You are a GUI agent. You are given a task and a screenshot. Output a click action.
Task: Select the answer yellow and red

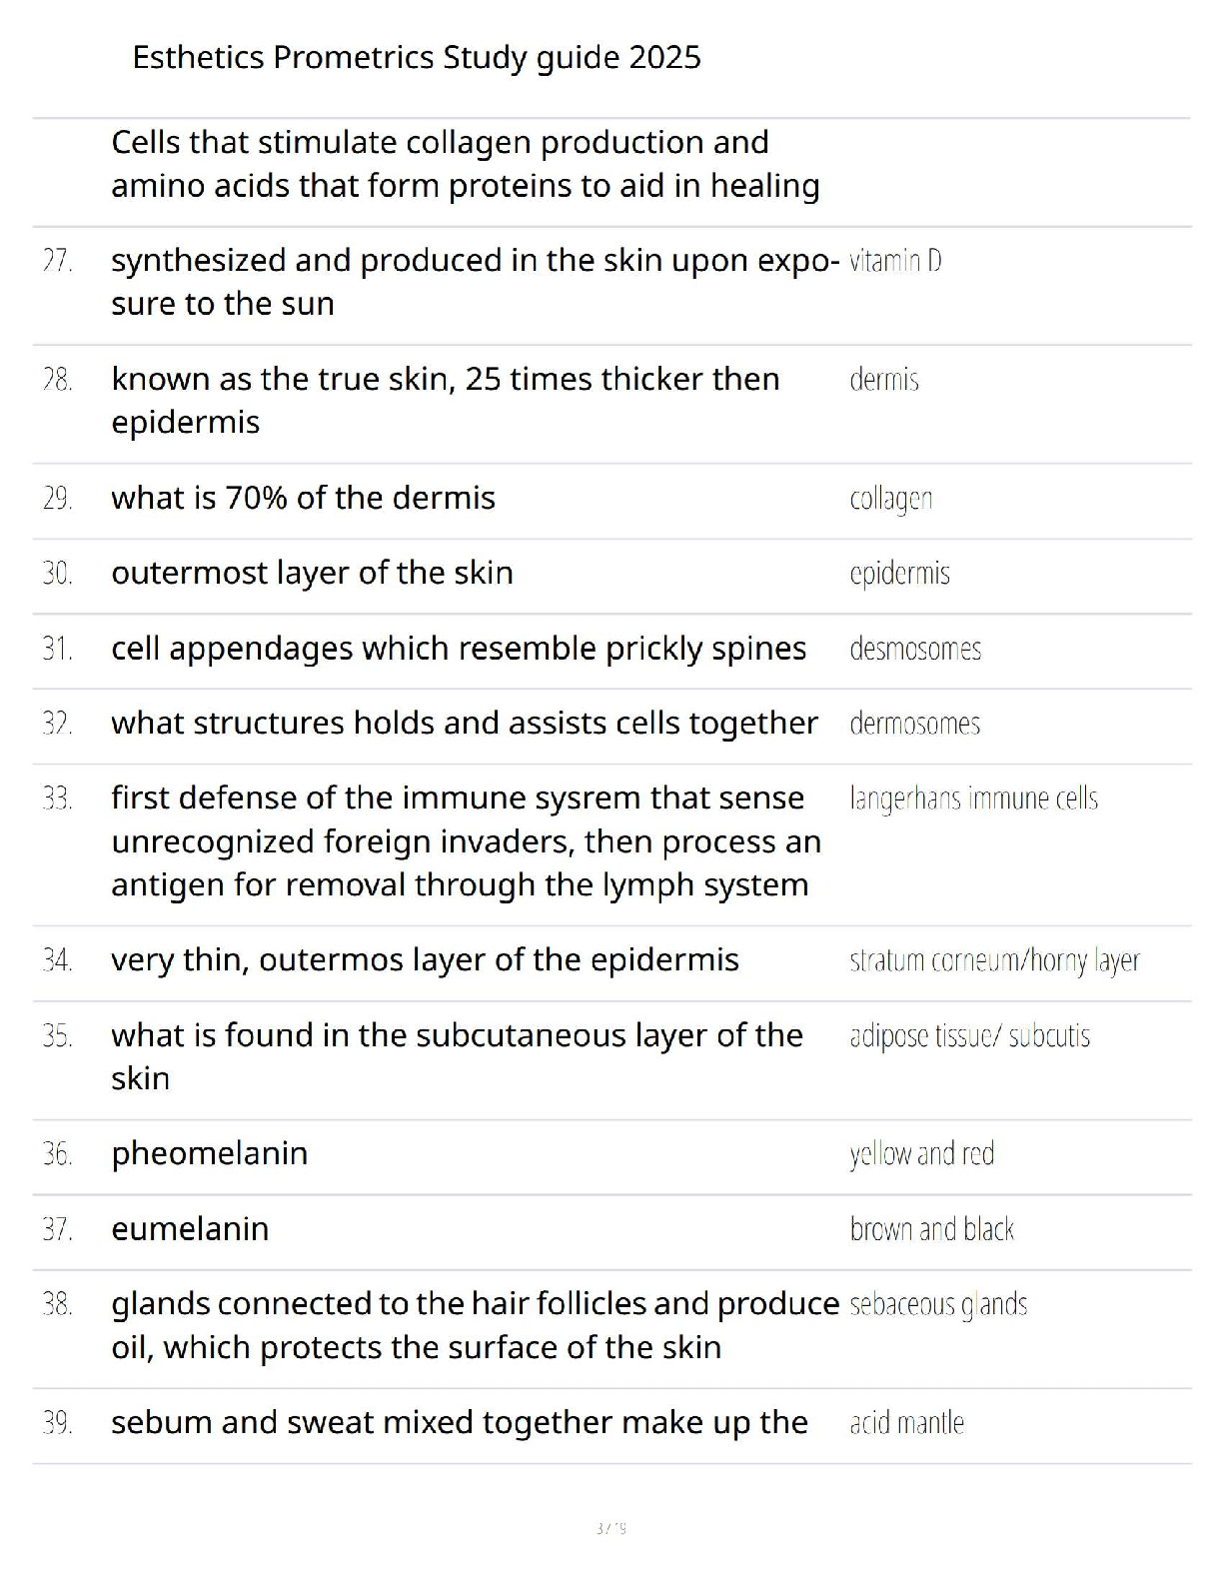(922, 1154)
